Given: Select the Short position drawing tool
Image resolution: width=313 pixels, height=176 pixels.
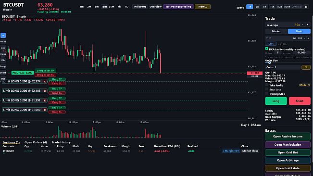Looking at the screenshot, I should [3, 73].
